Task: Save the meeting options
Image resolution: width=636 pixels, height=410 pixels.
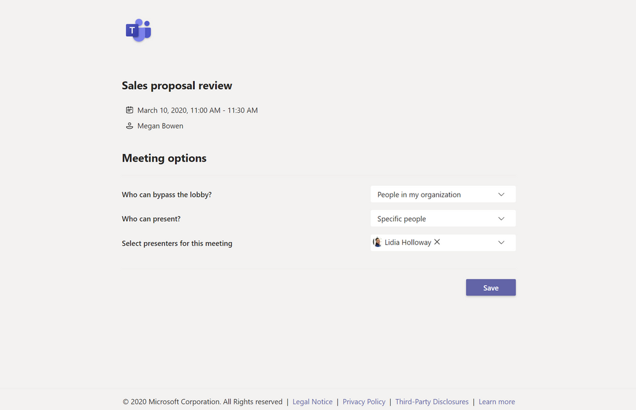Action: coord(490,288)
